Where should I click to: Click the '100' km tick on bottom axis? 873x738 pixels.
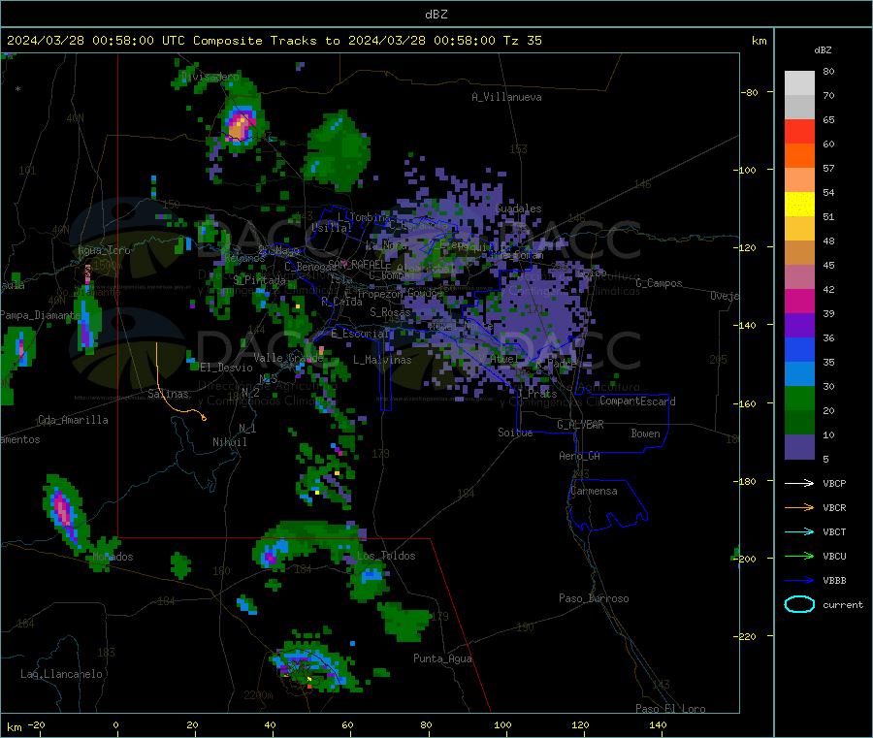click(502, 724)
